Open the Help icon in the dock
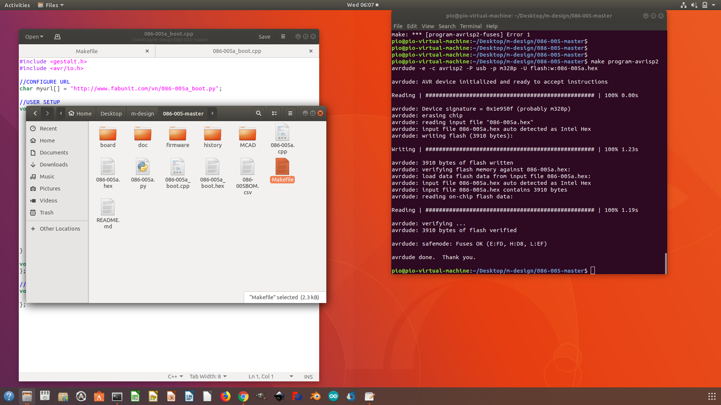This screenshot has height=405, width=721. tap(9, 396)
